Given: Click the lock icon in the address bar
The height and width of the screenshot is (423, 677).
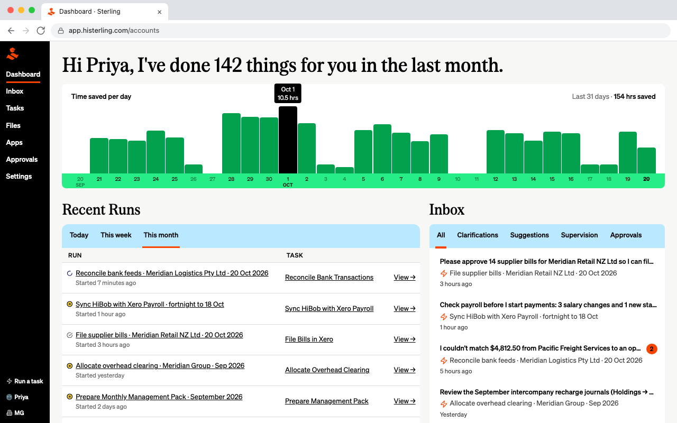Looking at the screenshot, I should click(x=61, y=31).
